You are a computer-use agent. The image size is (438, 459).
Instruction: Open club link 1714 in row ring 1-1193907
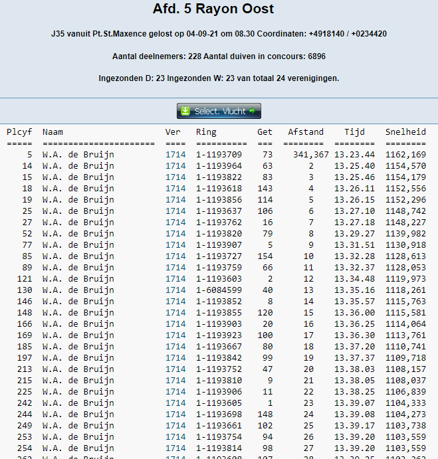tap(175, 245)
